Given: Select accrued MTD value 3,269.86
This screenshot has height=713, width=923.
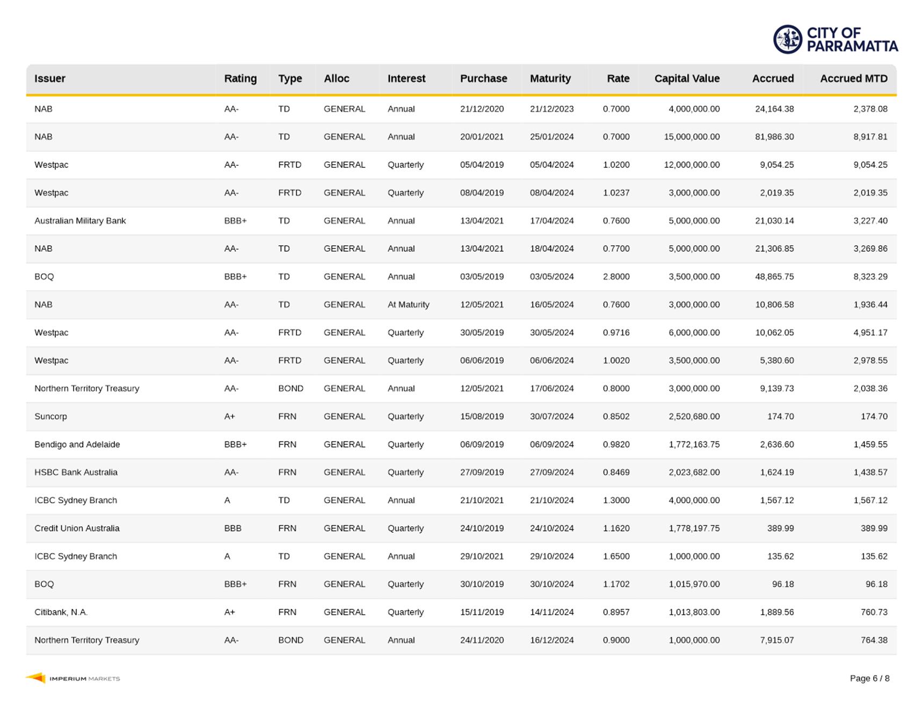Looking at the screenshot, I should coord(870,248).
